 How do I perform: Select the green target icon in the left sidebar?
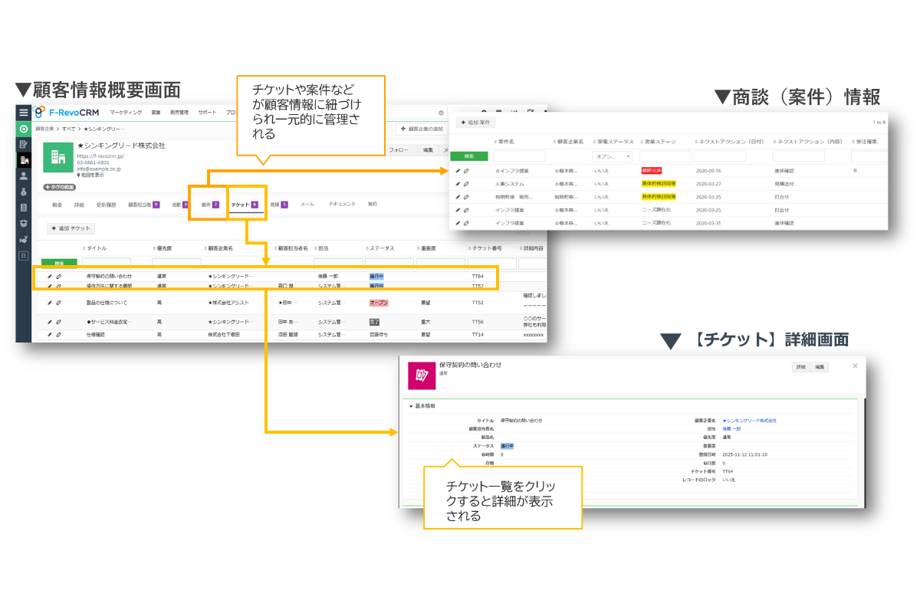(24, 128)
